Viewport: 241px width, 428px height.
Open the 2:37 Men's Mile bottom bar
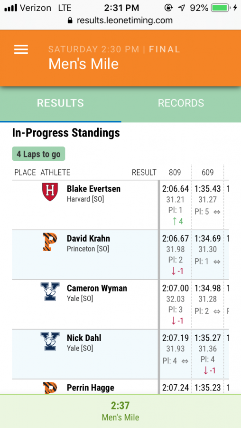coord(120,411)
